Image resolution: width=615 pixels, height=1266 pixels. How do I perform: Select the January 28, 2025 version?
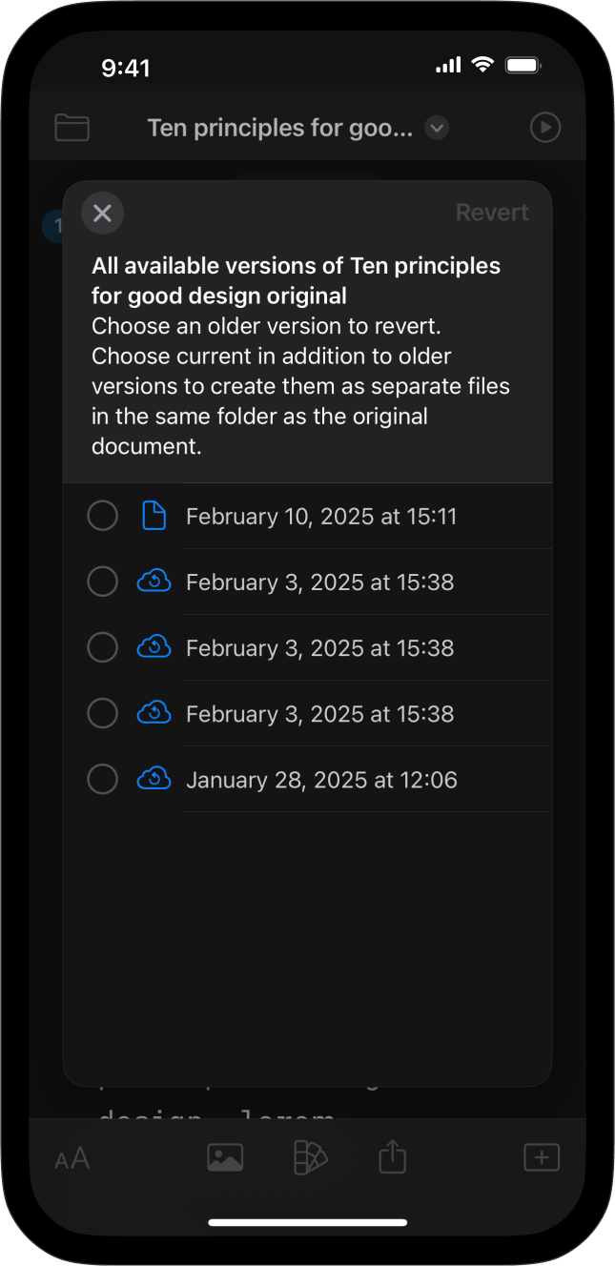click(x=102, y=779)
